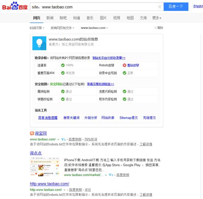203x199 pixels.
Task: Click the green check next to 重要页面404
Action: click(x=63, y=73)
